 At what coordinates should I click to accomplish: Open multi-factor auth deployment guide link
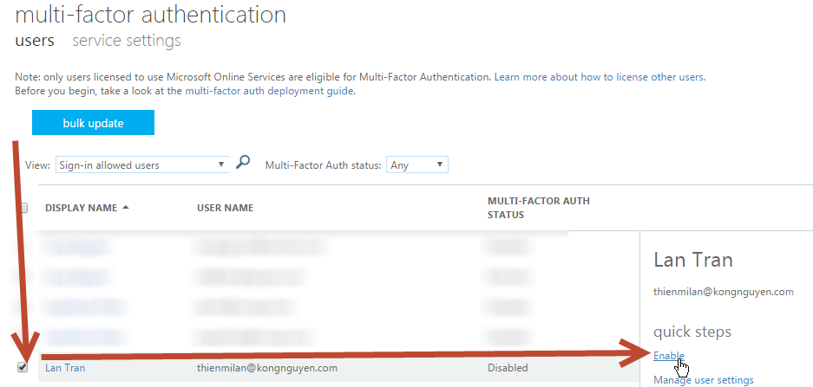pyautogui.click(x=270, y=92)
